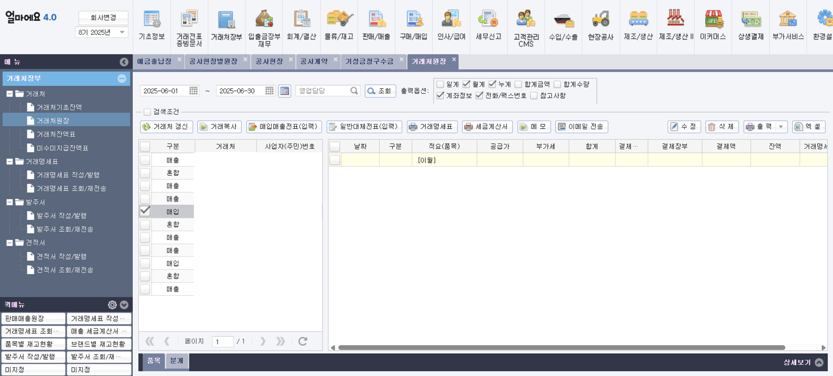
Task: Expand the 상세보기 panel arrow
Action: (819, 362)
